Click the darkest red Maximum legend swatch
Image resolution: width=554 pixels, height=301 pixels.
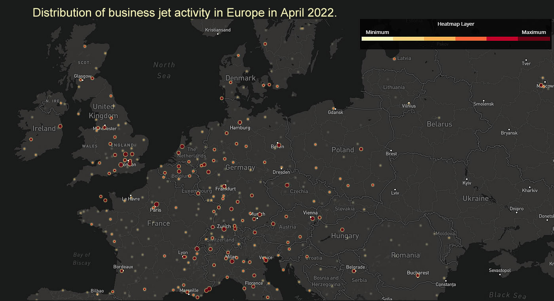click(x=534, y=39)
